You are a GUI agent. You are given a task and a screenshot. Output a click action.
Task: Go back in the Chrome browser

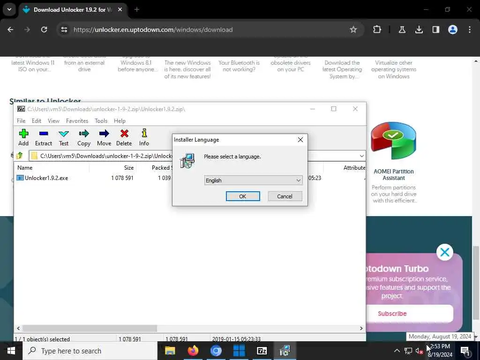coord(10,30)
